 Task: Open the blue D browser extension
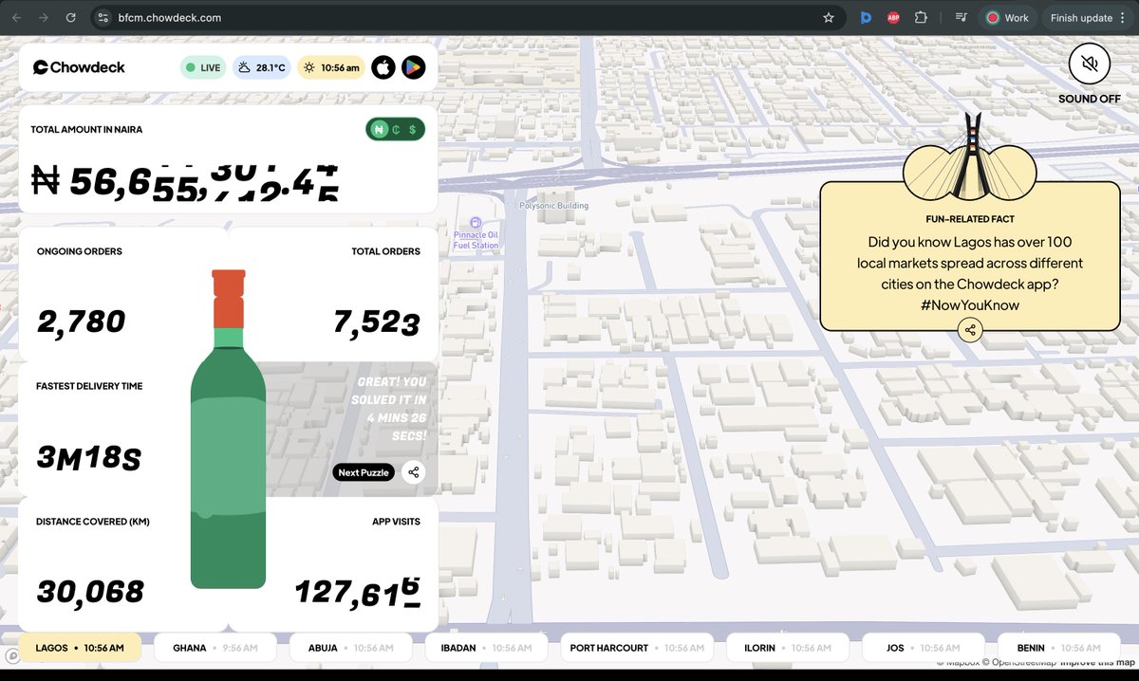point(866,17)
